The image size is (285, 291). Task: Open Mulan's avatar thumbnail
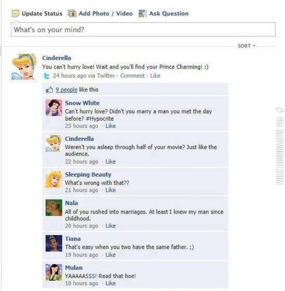coord(54,272)
